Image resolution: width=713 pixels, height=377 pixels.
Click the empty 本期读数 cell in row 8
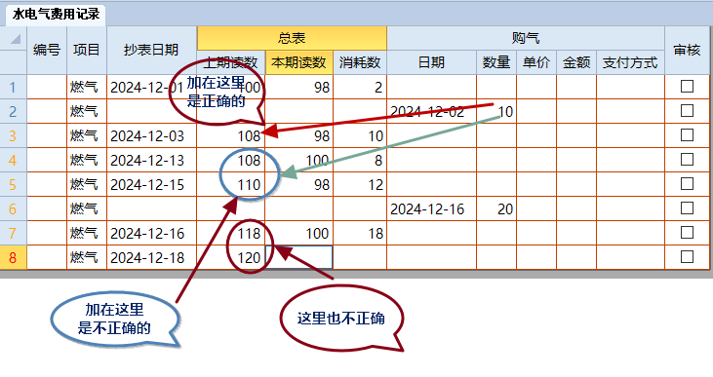tap(298, 257)
